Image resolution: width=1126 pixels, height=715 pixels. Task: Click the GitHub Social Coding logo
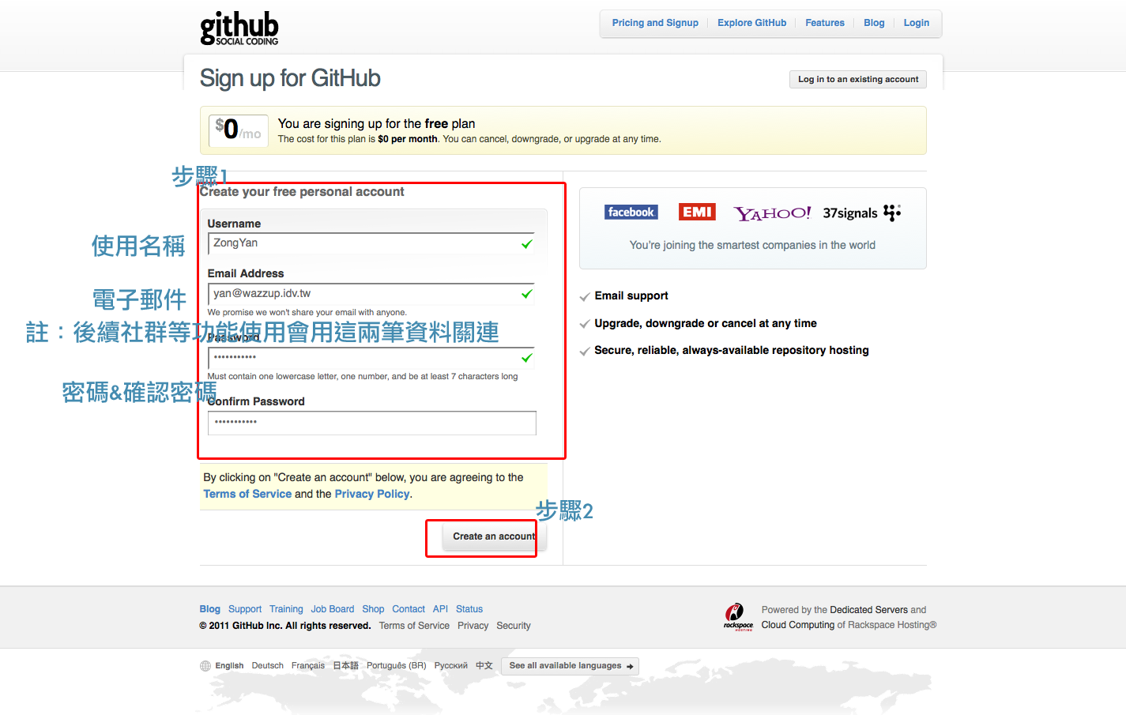239,28
